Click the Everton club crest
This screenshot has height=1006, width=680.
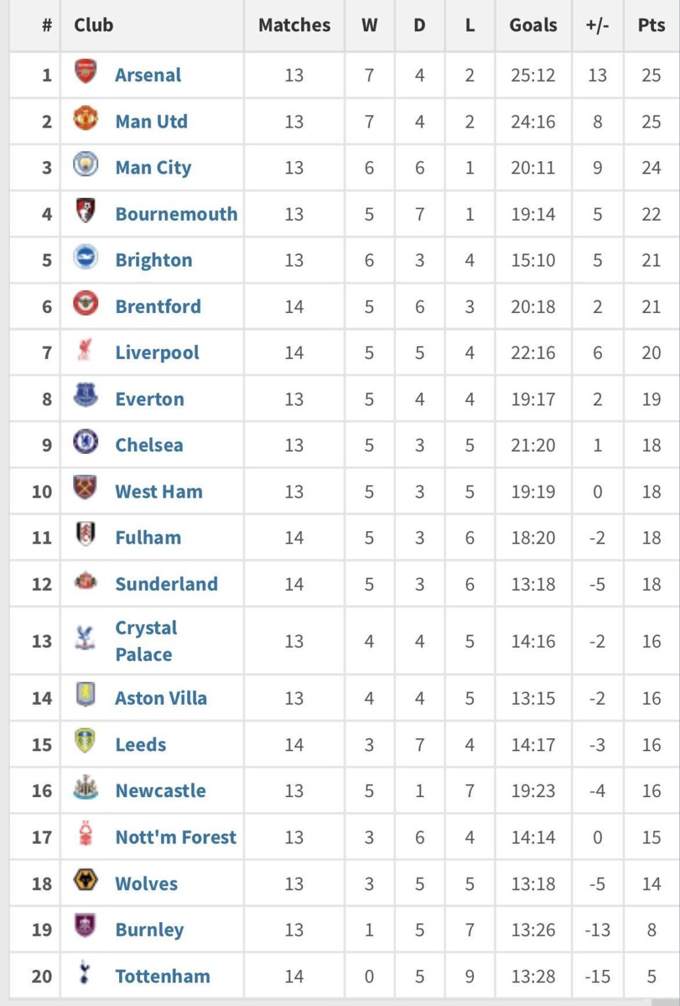tap(86, 398)
